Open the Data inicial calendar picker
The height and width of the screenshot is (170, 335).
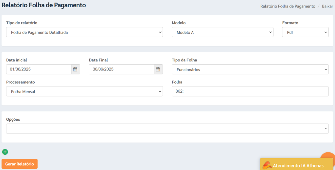pos(75,69)
